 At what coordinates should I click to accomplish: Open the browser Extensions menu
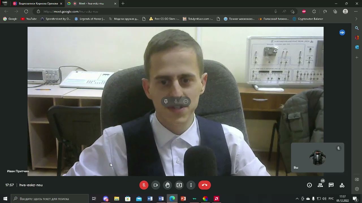click(x=314, y=12)
